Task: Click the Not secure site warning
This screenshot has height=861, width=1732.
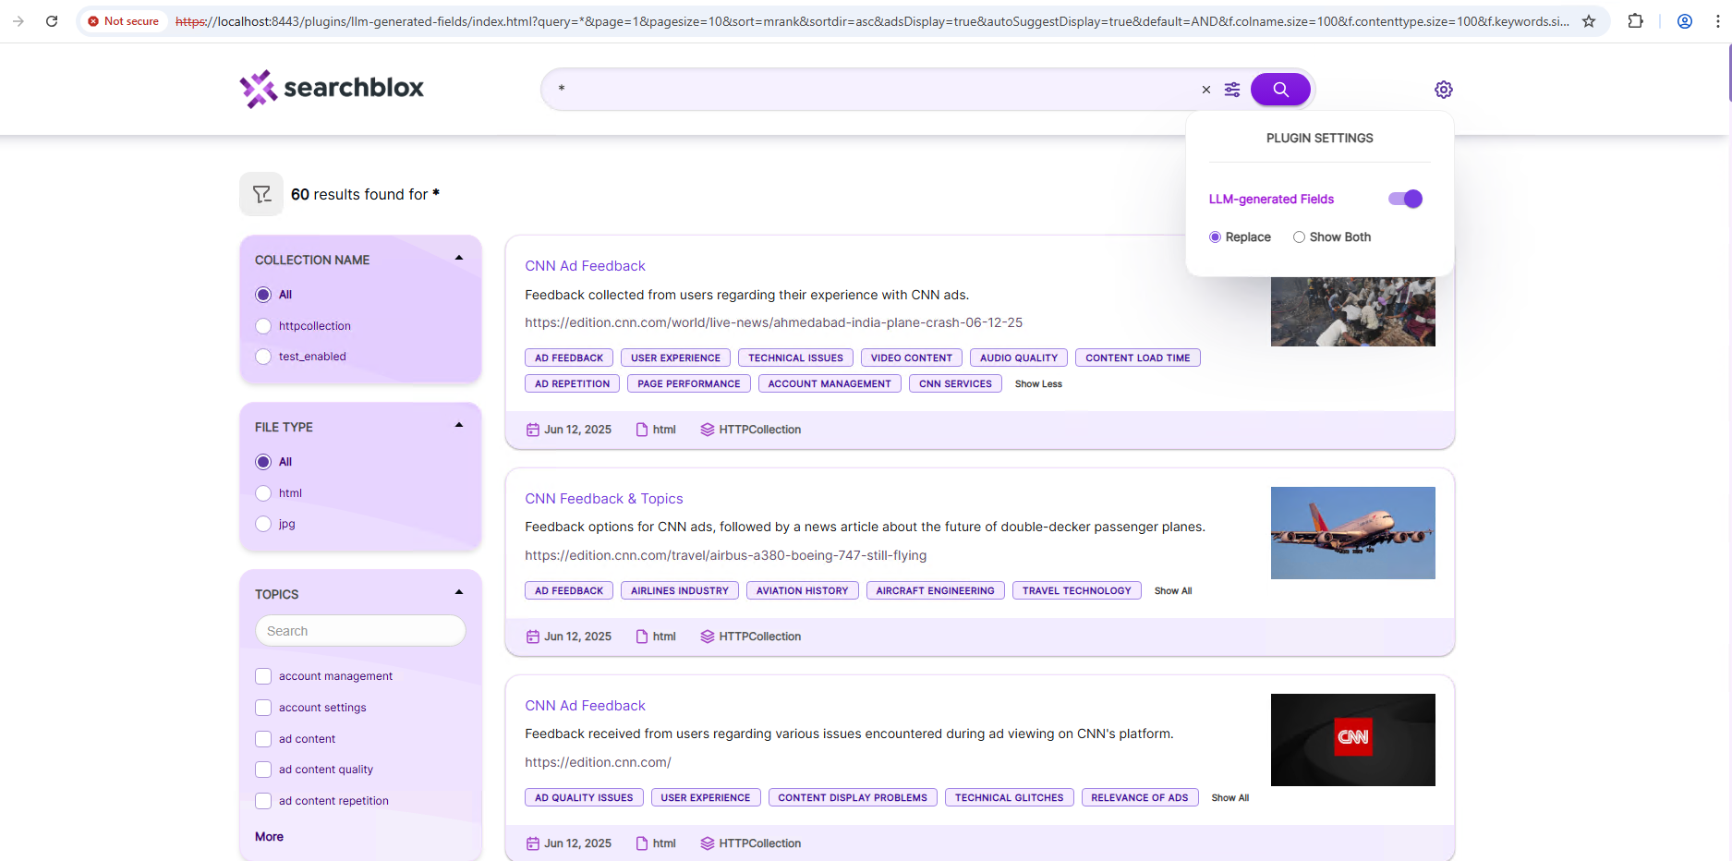Action: click(124, 20)
